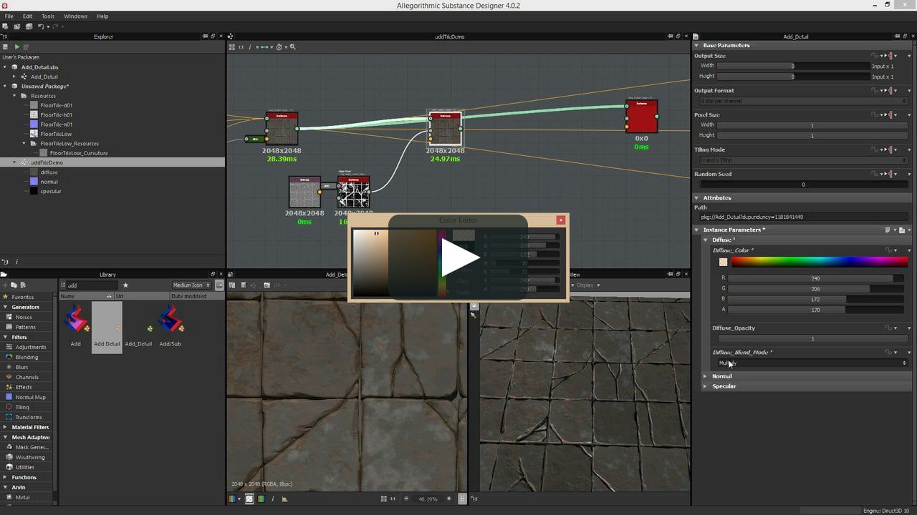The height and width of the screenshot is (515, 917).
Task: Click the green play icon in Explorer toolbar
Action: (x=17, y=46)
